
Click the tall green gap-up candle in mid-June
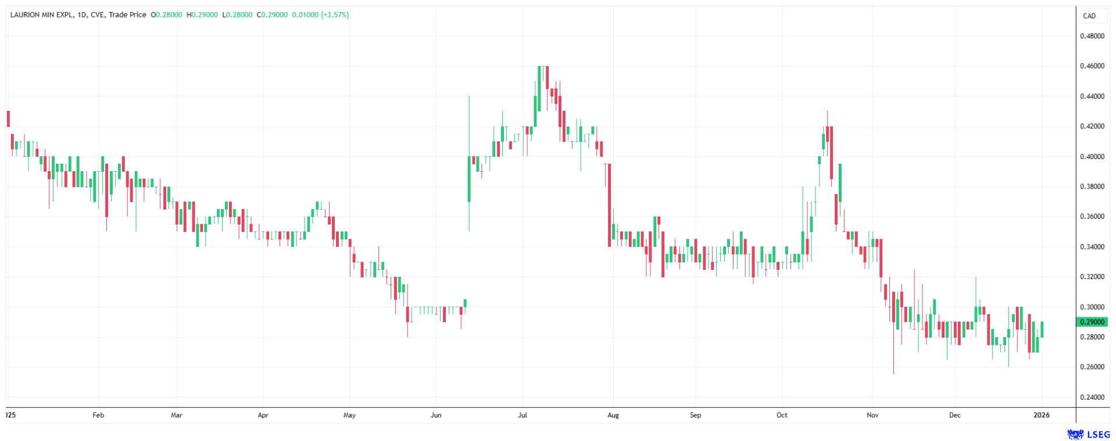[x=469, y=179]
